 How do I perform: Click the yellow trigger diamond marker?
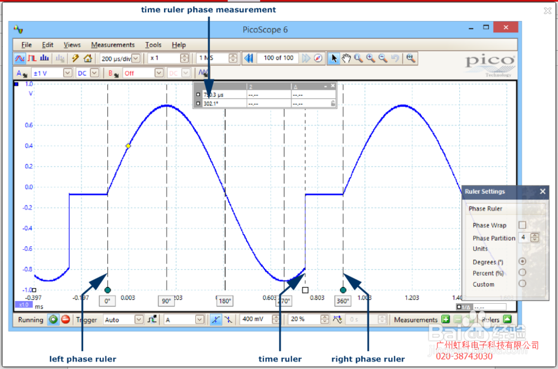(x=128, y=145)
